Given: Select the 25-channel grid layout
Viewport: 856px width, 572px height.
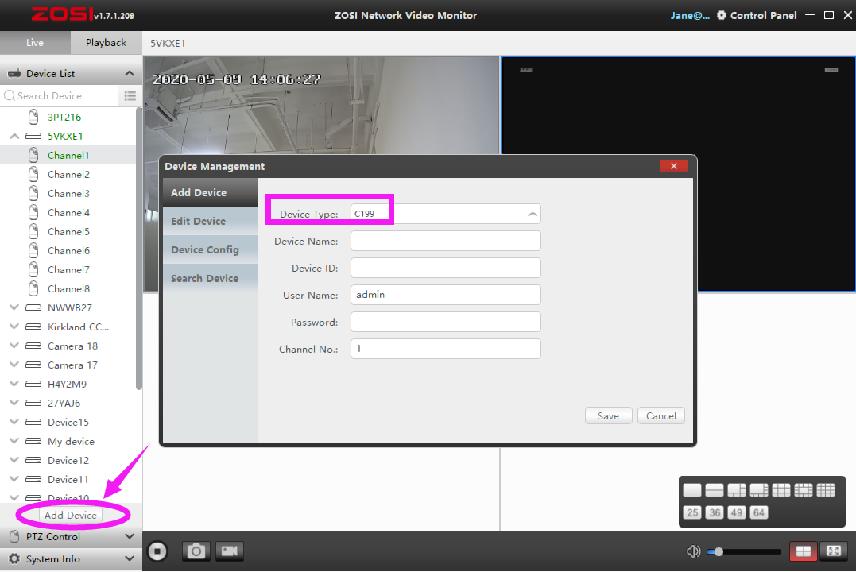Looking at the screenshot, I should (692, 512).
